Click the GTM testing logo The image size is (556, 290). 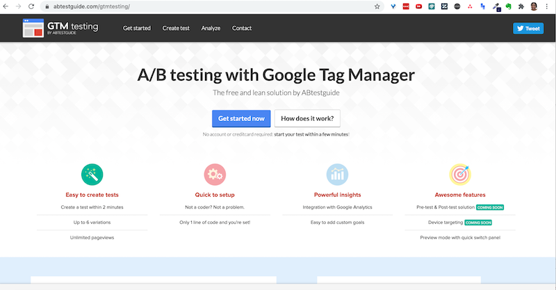60,28
